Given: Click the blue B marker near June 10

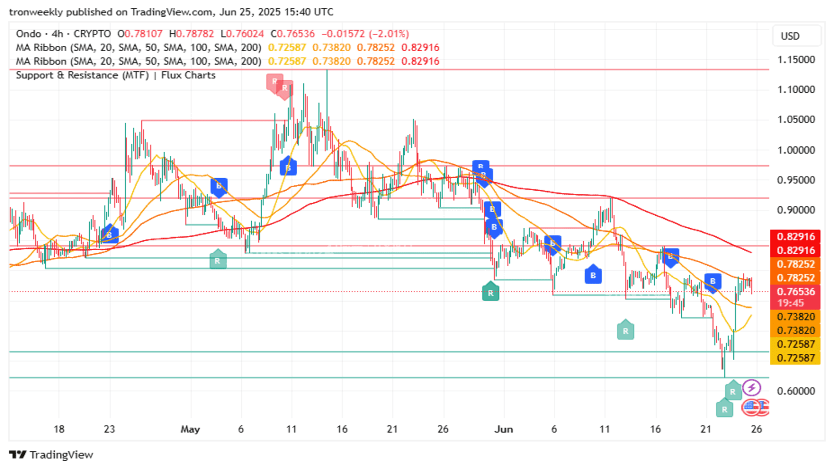Looking at the screenshot, I should coord(593,275).
